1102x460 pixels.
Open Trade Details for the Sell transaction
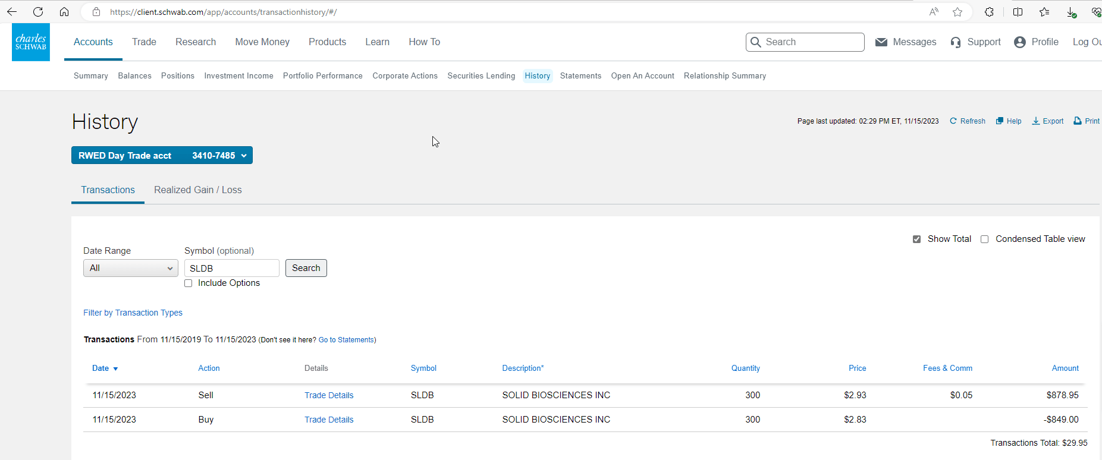click(x=329, y=395)
